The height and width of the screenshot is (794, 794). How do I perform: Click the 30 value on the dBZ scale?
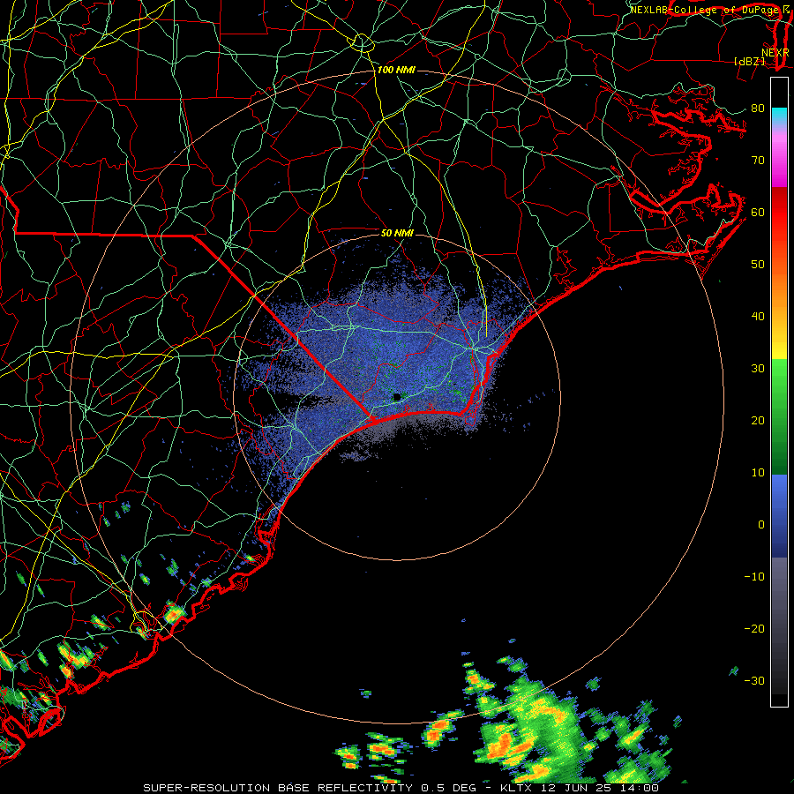point(758,369)
